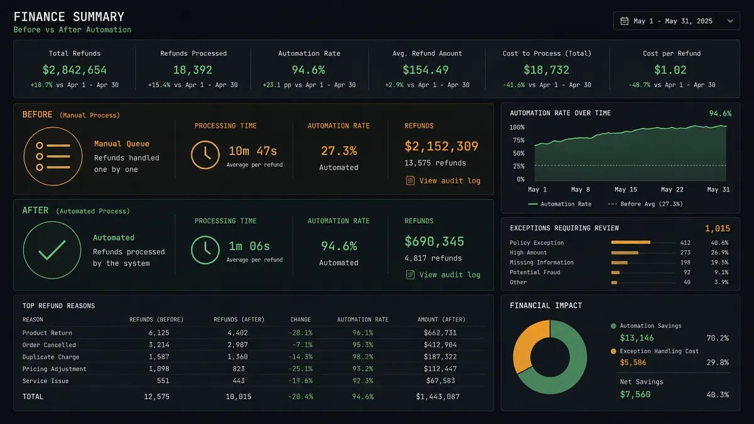Viewport: 754px width, 424px height.
Task: Click the exceptions total 1,015
Action: click(x=718, y=228)
